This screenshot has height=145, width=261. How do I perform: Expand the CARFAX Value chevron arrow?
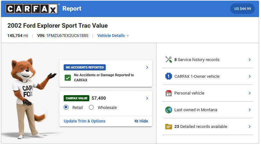click(147, 98)
